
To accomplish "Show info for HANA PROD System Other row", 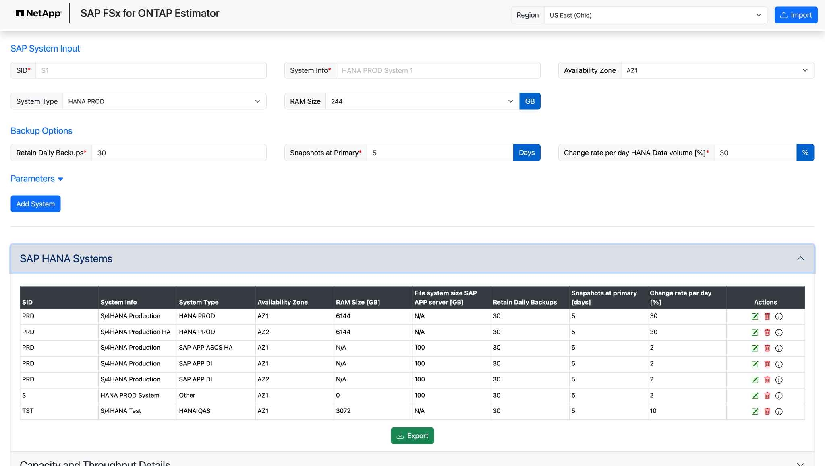I will 779,396.
